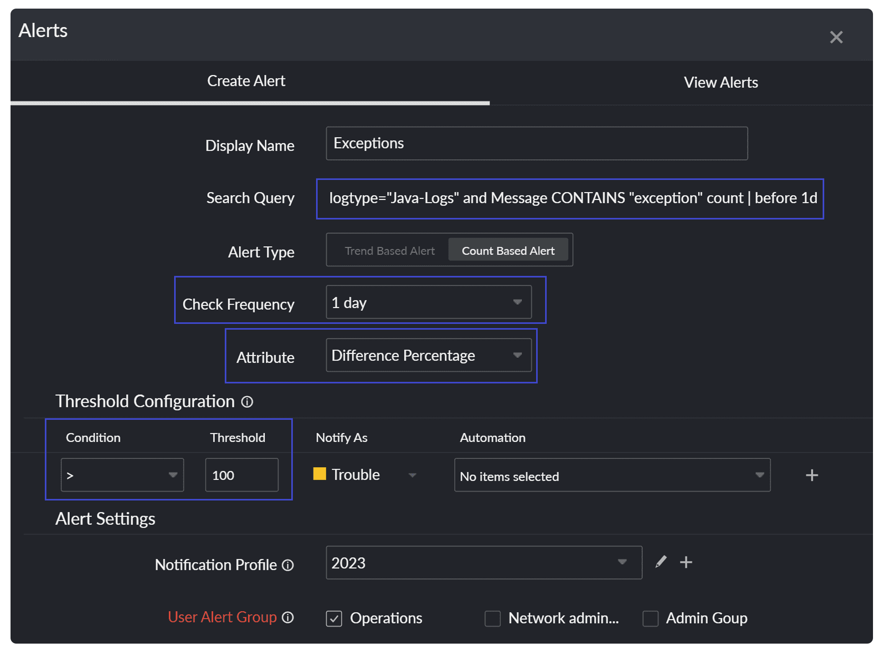Enable the Admin Goup checkbox
Viewport: 884px width, 657px height.
coord(650,618)
